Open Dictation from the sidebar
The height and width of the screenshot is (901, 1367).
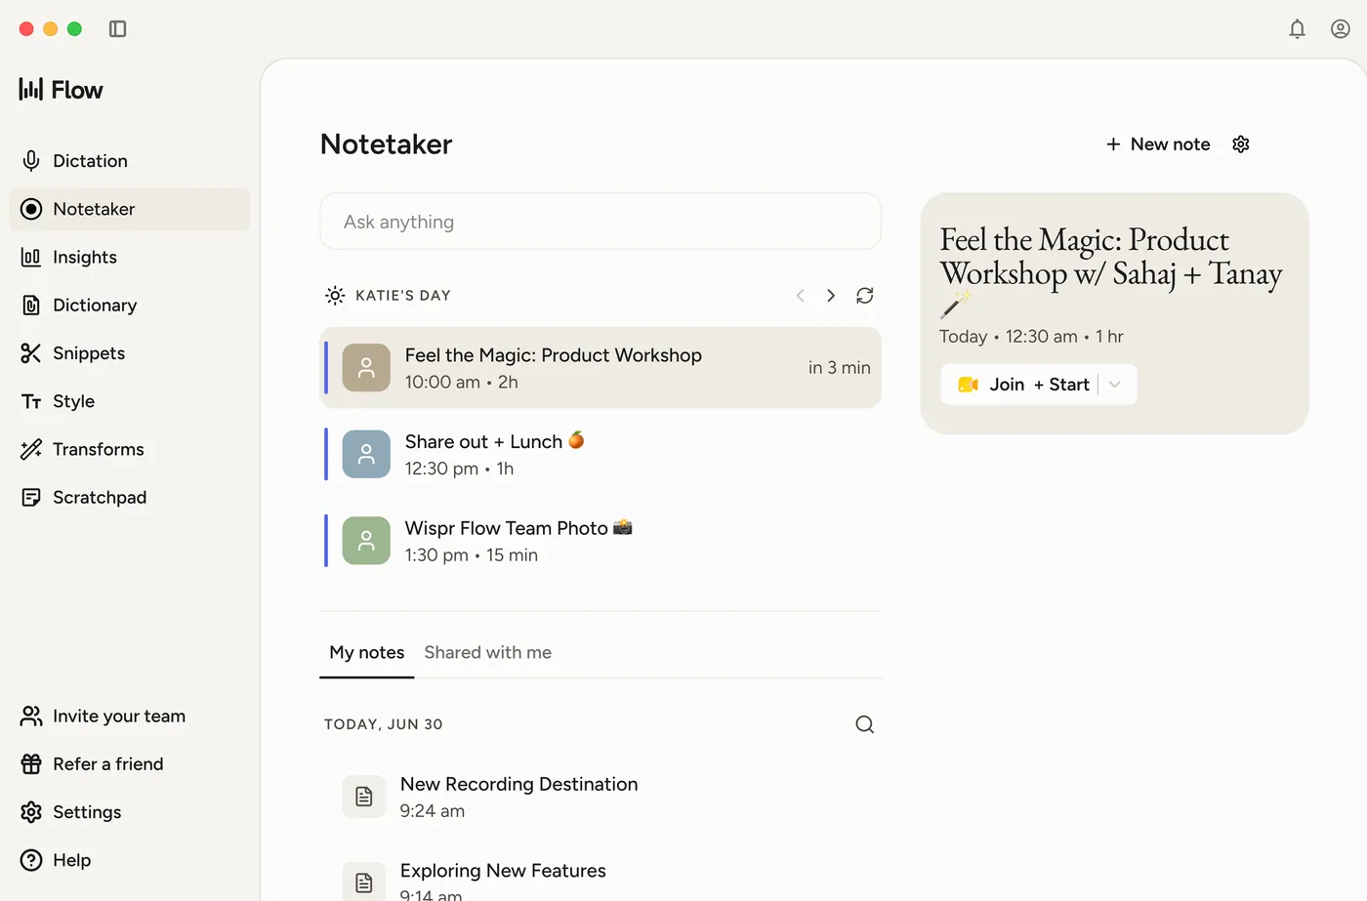point(130,161)
